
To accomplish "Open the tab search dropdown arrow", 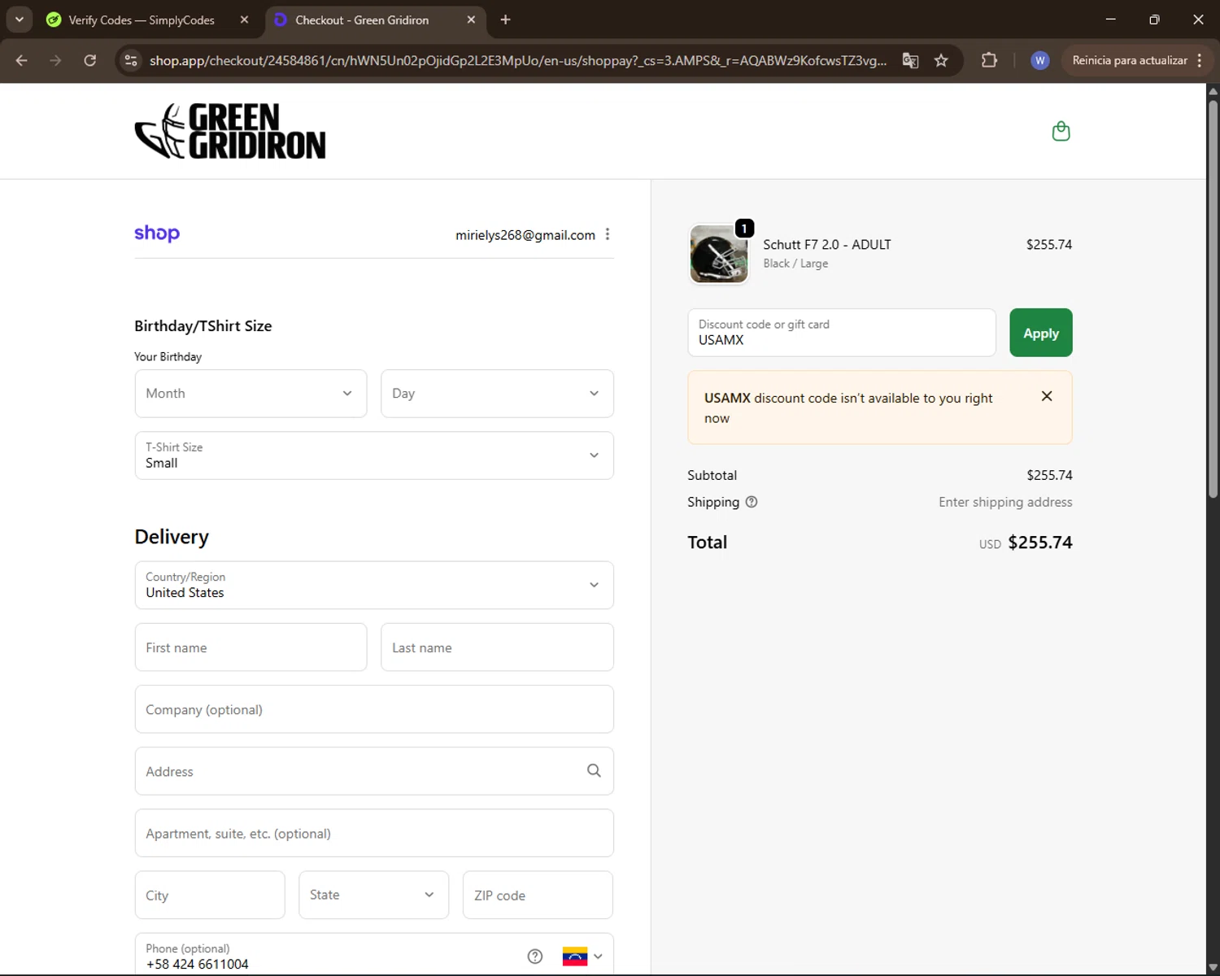I will pyautogui.click(x=19, y=20).
